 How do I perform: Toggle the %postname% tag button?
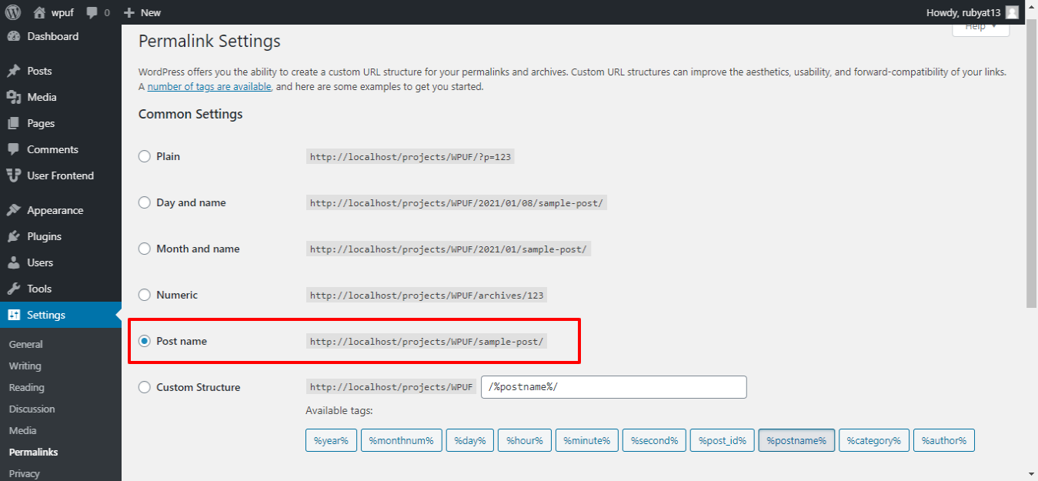[x=796, y=440]
